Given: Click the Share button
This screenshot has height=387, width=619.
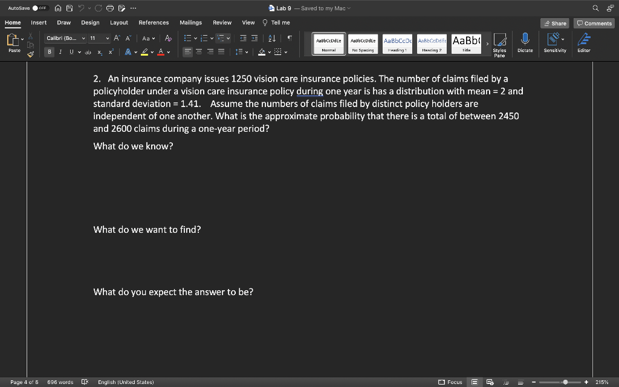Looking at the screenshot, I should 555,24.
